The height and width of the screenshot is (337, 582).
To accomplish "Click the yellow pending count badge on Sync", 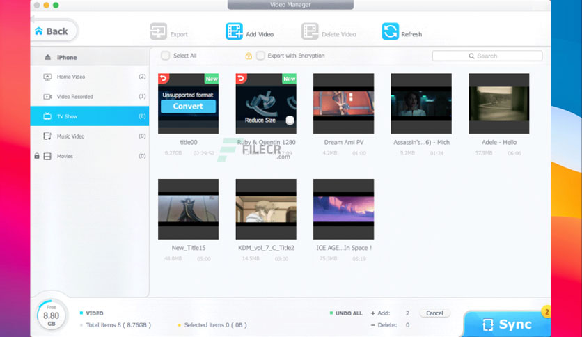I will pyautogui.click(x=546, y=312).
